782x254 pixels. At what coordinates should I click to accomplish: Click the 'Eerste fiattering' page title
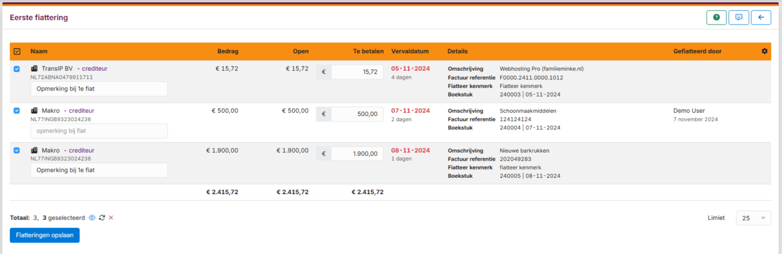click(x=39, y=18)
